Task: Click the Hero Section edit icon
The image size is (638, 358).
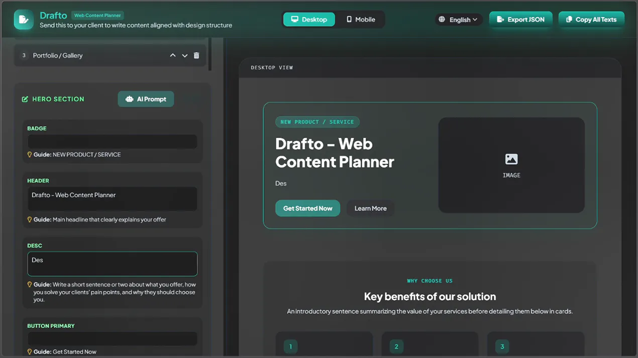Action: click(x=25, y=99)
